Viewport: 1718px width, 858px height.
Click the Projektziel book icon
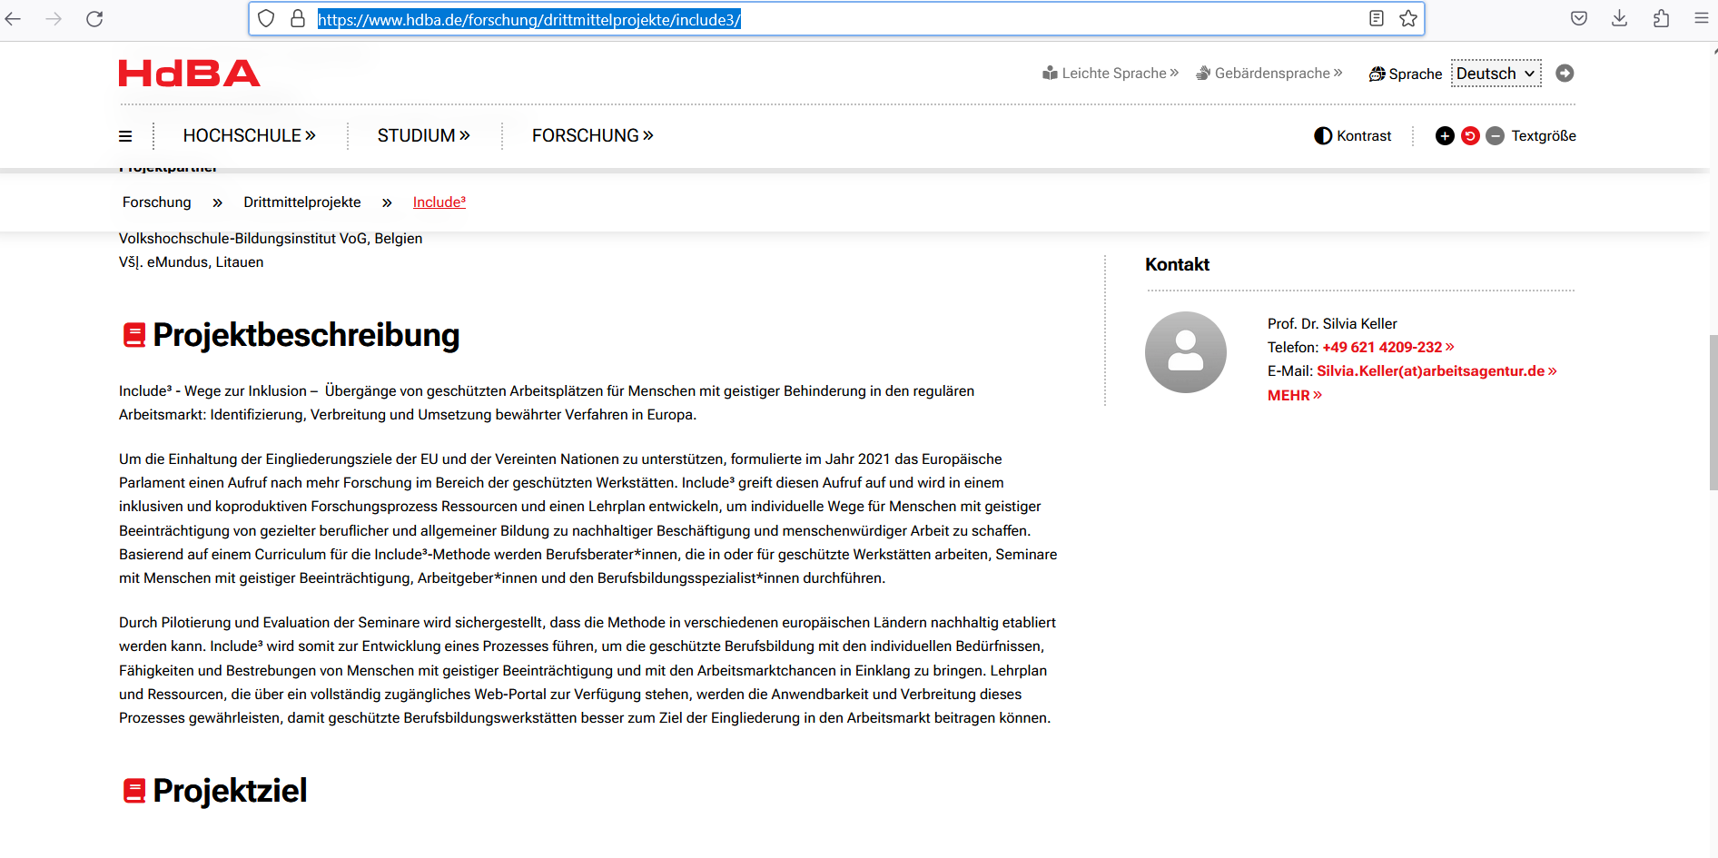coord(134,791)
